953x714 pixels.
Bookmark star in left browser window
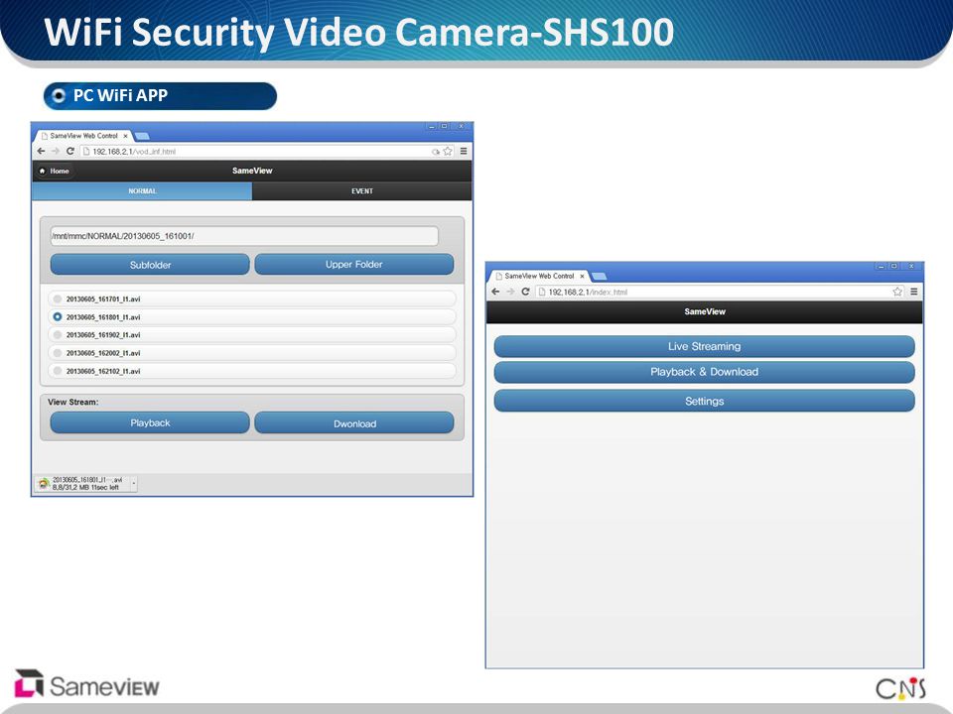pos(448,151)
